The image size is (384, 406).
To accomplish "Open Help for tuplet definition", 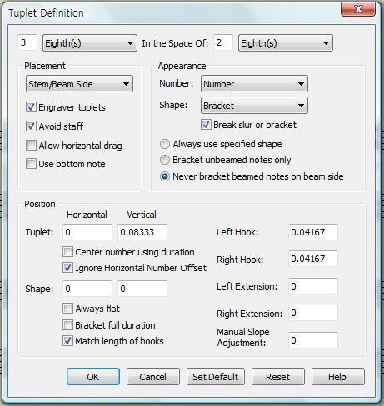I will (337, 377).
